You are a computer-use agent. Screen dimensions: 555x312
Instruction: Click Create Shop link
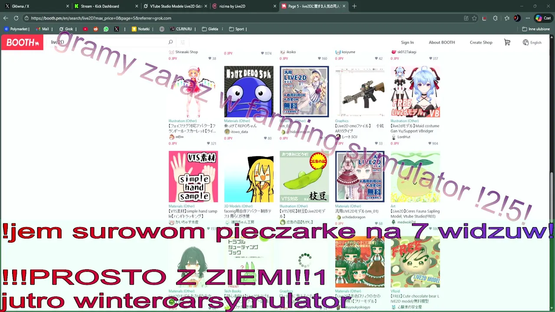click(481, 42)
